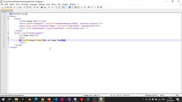Open the Encoding menu
Screen dimensions: 182x102
[25, 5]
